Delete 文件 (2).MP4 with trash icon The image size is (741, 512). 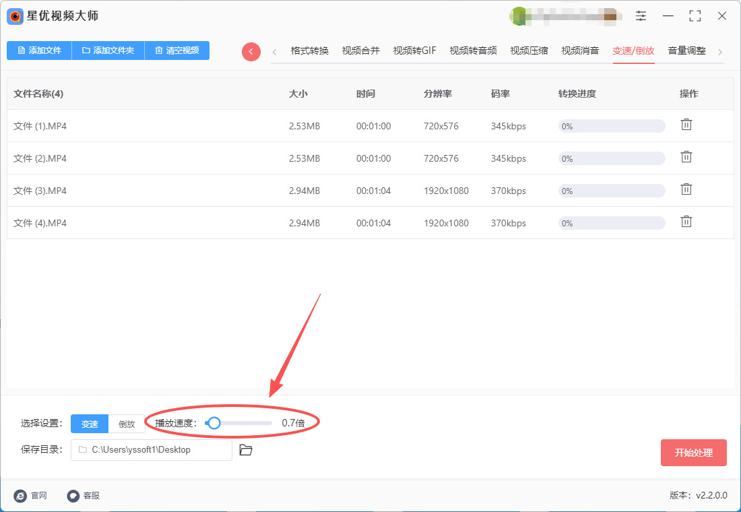686,157
